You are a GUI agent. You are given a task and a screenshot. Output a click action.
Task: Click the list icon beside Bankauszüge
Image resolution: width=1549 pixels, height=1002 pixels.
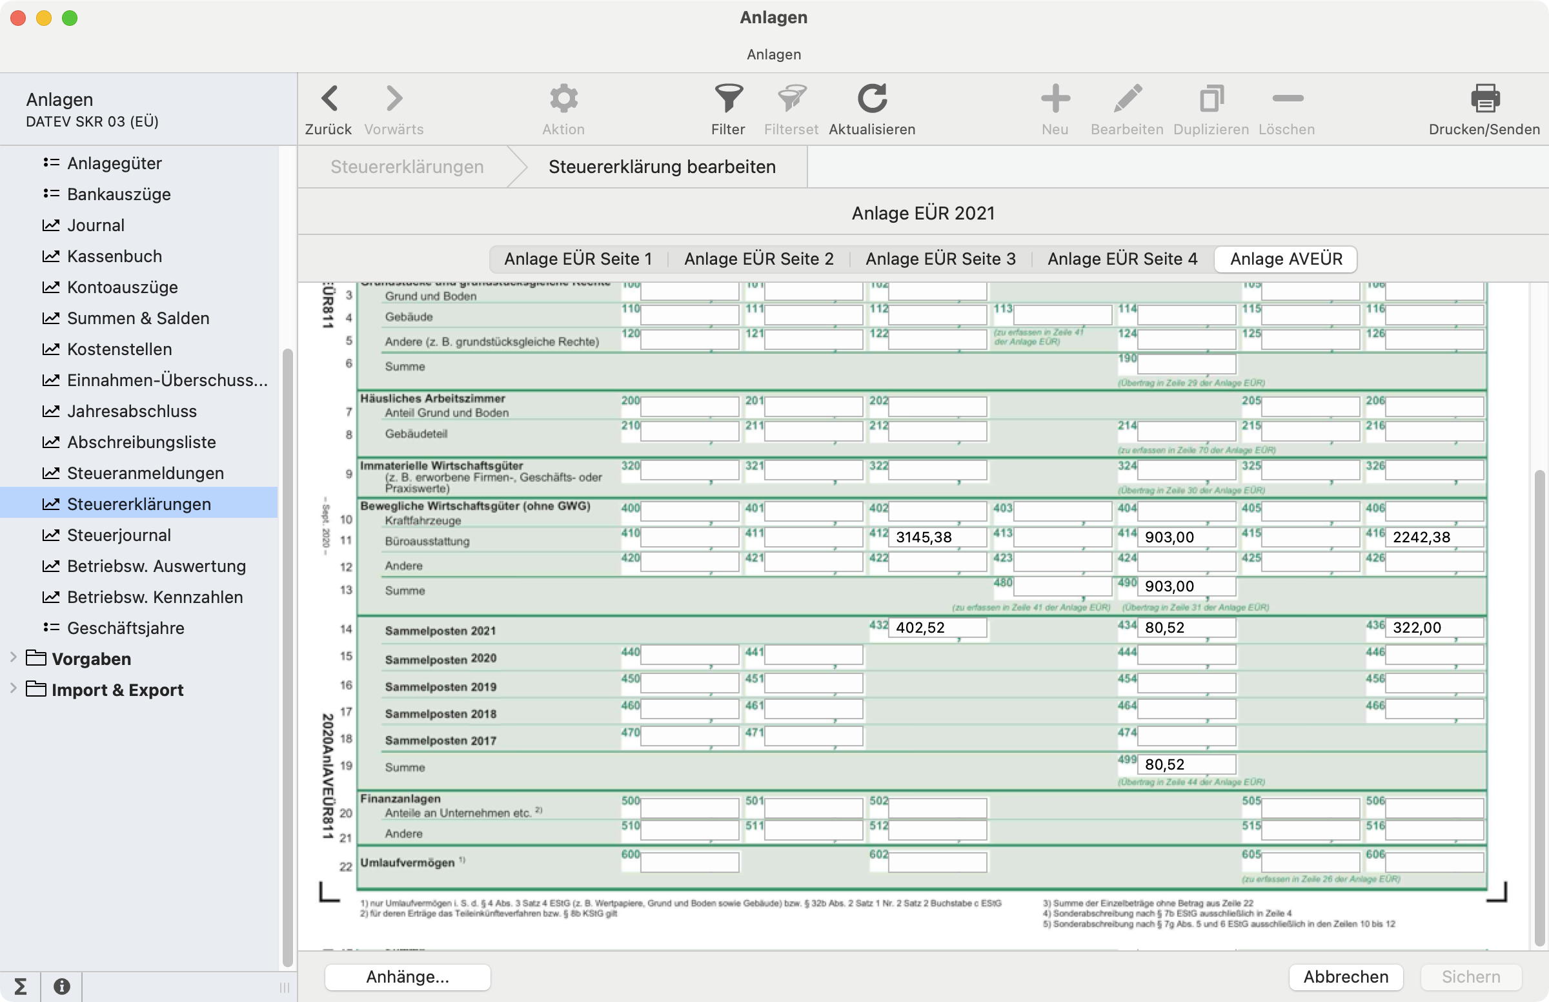pyautogui.click(x=51, y=194)
